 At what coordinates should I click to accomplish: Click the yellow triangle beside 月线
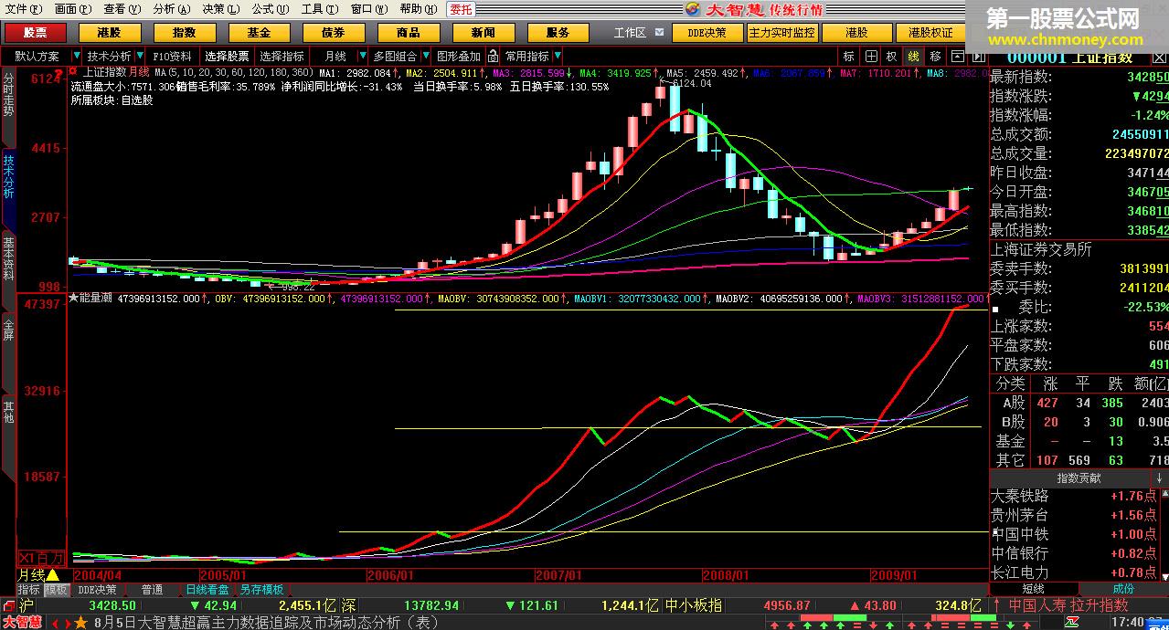tap(53, 575)
